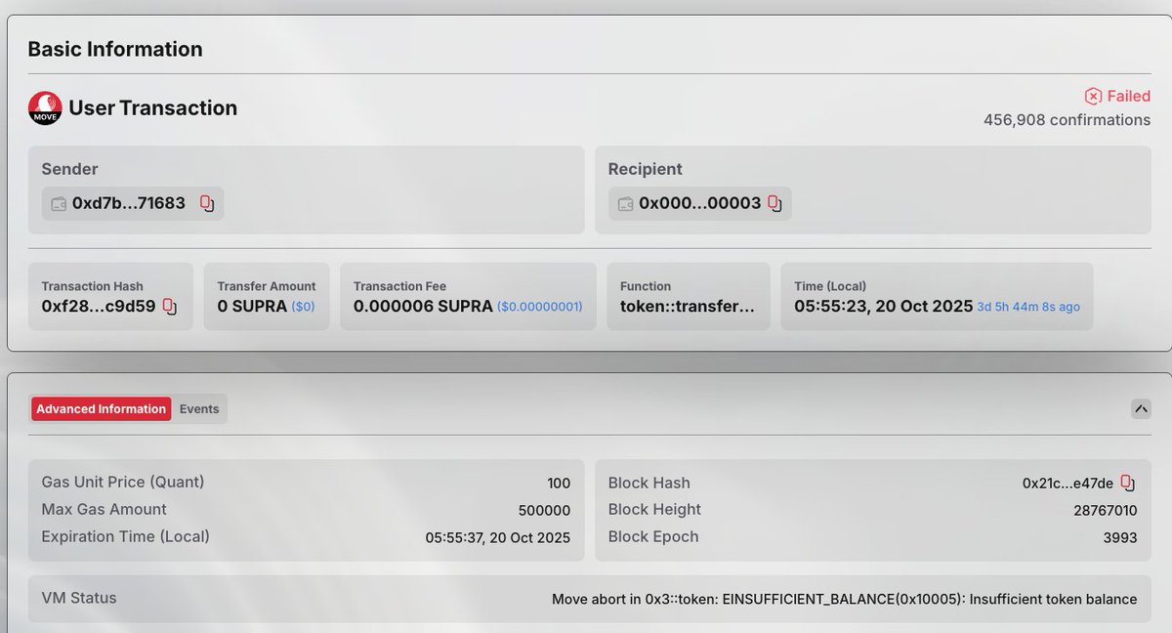Click the ($0) transfer amount dollar value
Screen dimensions: 1172x633
point(304,307)
